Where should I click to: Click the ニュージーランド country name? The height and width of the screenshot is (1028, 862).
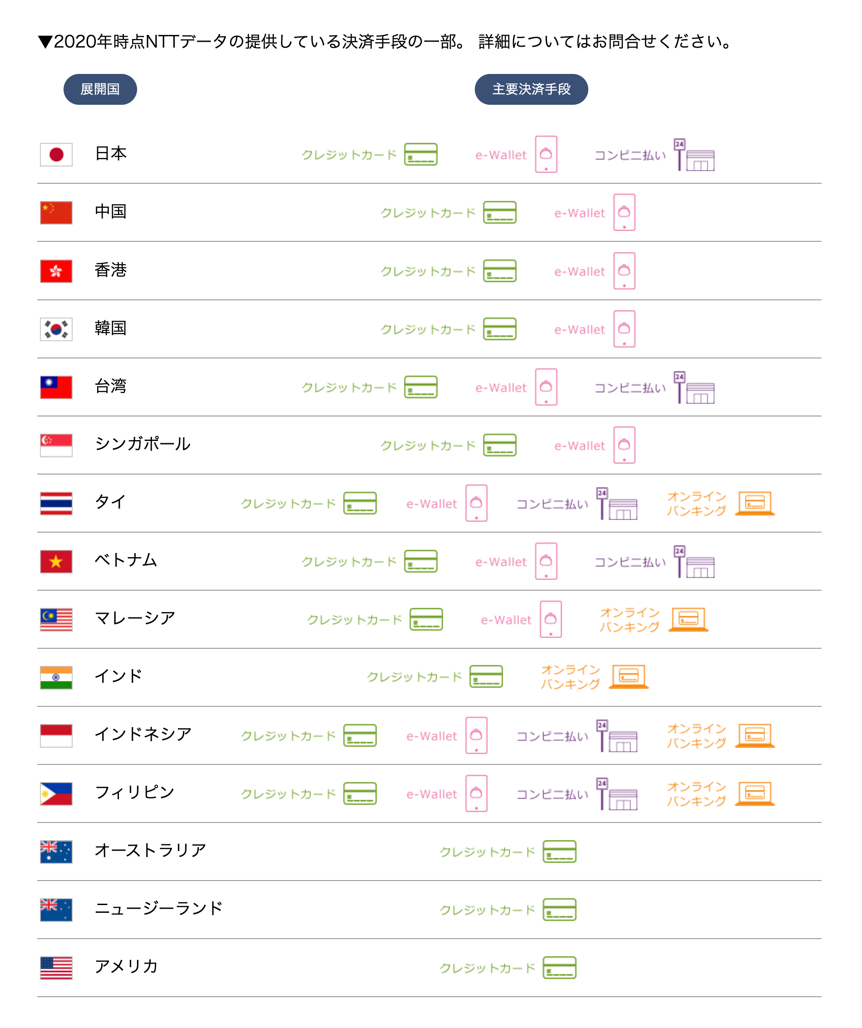(x=159, y=909)
